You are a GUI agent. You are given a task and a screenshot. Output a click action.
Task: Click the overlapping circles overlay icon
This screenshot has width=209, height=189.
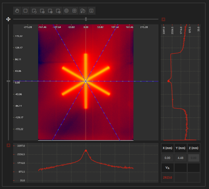[83, 11]
